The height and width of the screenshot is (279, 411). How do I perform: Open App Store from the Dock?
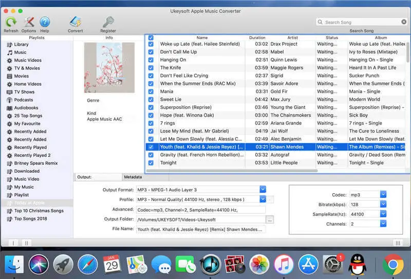pos(308,265)
